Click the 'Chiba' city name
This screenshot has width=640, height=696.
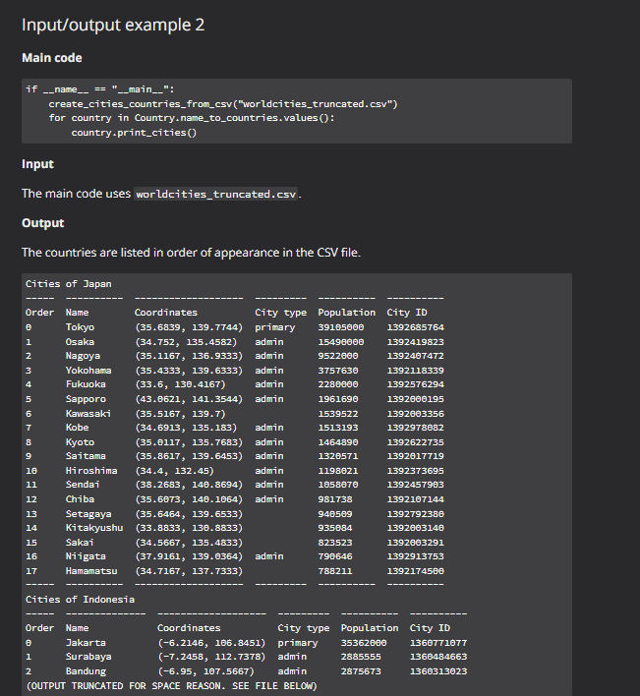pyautogui.click(x=80, y=498)
